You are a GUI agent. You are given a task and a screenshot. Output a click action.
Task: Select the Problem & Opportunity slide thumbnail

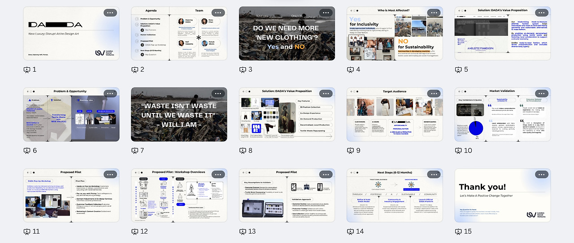(71, 114)
